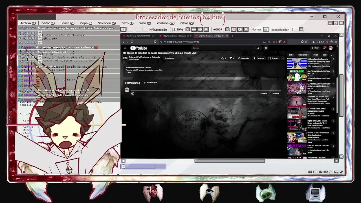
Task: Click the Compartir button
Action: tap(243, 58)
